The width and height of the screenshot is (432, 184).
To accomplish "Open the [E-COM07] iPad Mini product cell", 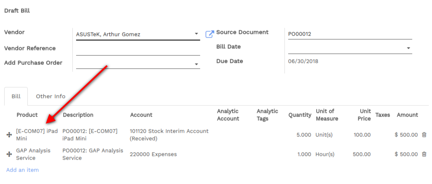I will 37,135.
